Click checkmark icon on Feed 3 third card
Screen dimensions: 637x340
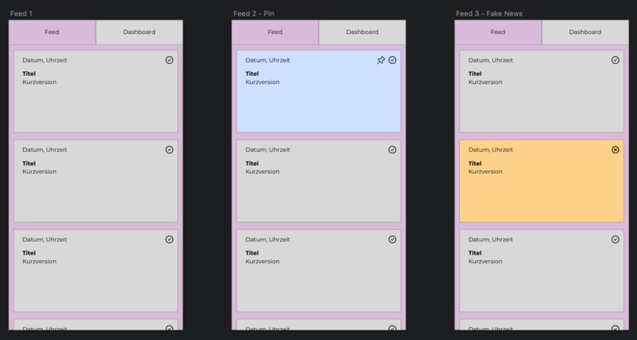616,240
